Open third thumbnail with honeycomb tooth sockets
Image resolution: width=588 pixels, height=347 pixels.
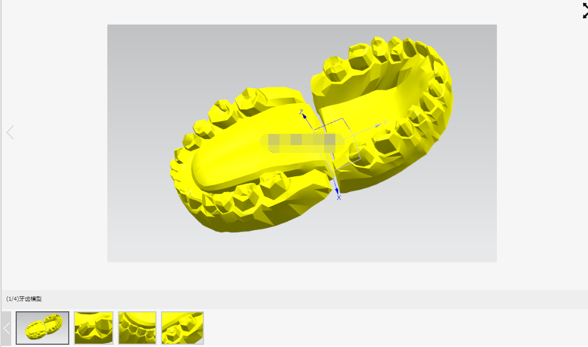(137, 328)
